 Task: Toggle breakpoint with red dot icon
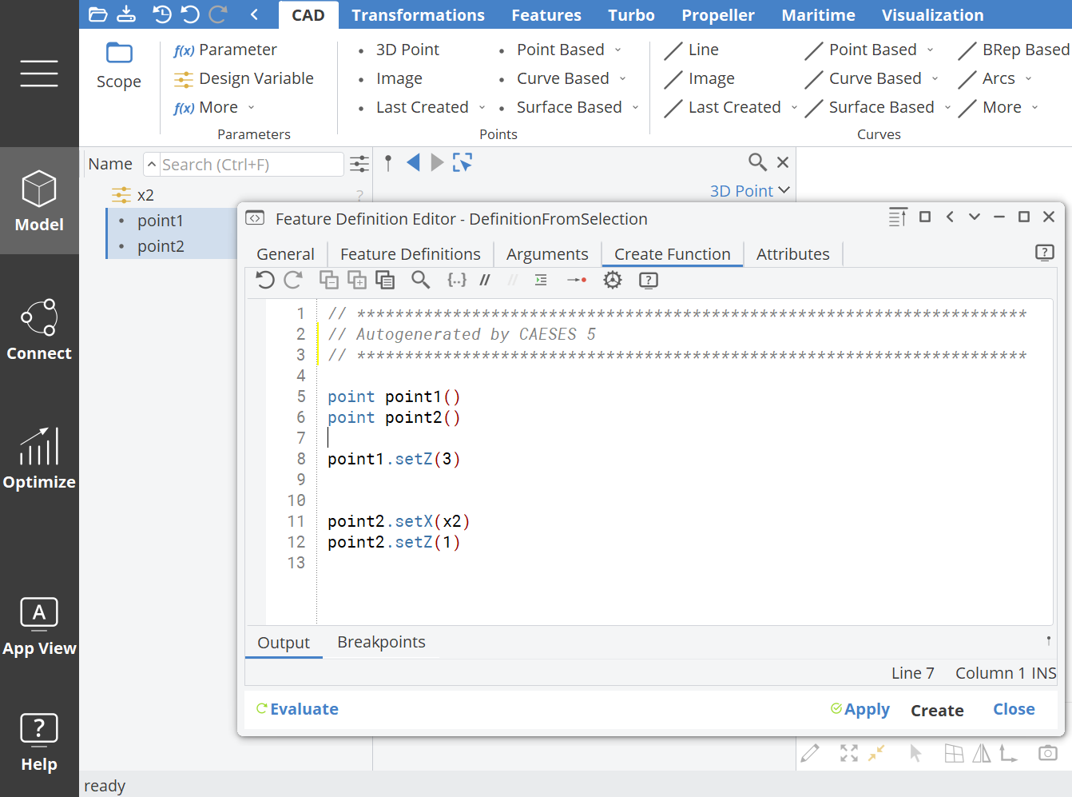point(577,280)
